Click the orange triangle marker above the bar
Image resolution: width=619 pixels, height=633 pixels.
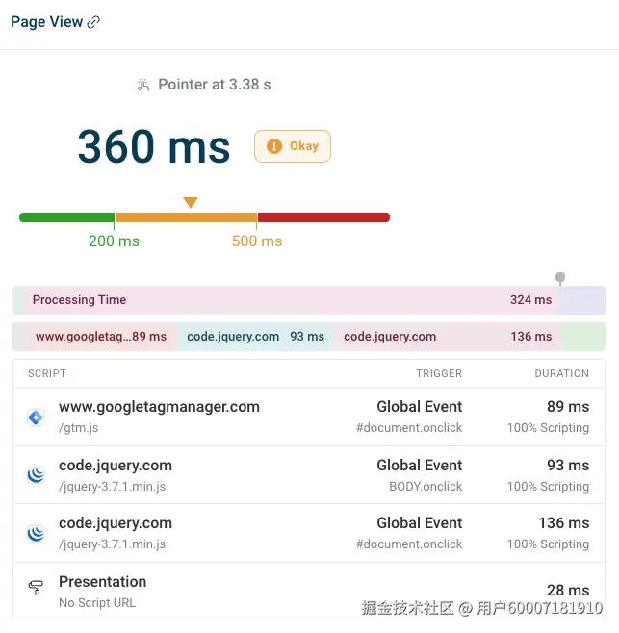[191, 202]
